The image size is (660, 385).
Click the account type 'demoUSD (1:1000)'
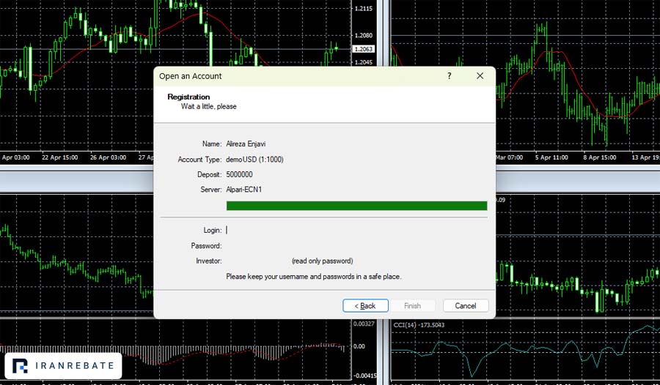[x=254, y=160]
